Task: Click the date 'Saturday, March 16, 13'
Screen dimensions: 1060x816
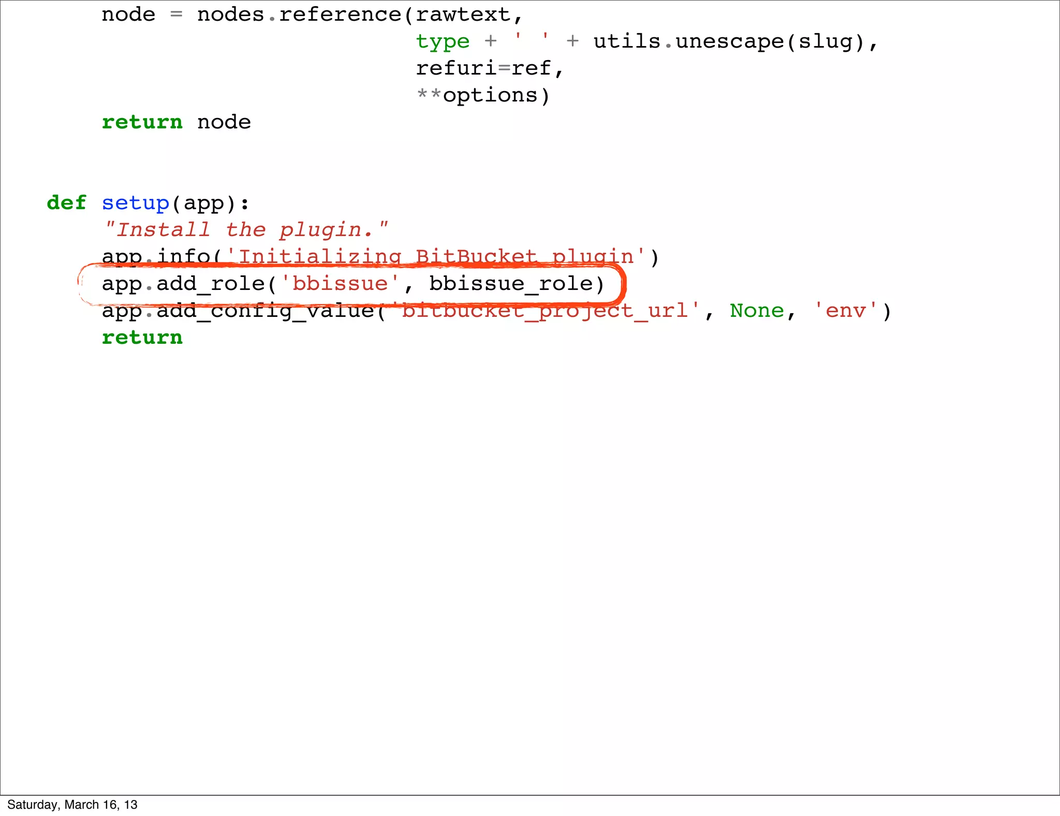Action: tap(72, 805)
